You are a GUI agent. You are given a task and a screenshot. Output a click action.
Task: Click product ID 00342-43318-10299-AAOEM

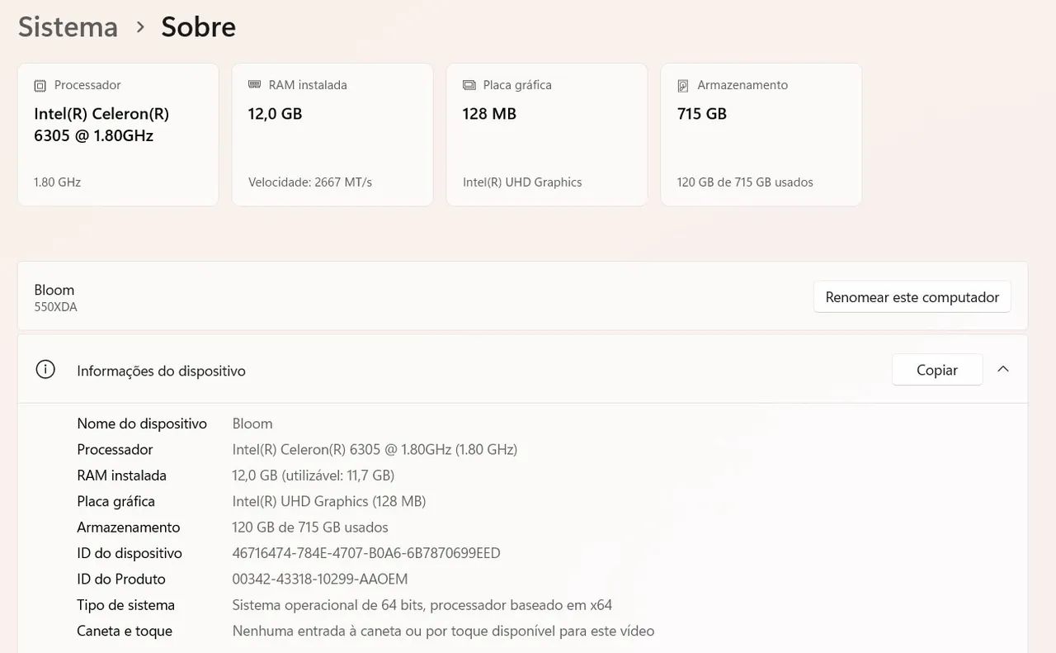click(320, 580)
